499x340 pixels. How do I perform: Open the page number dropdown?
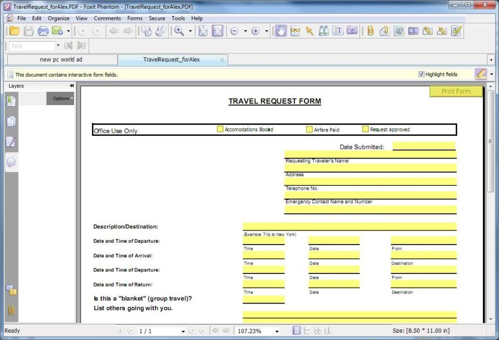[183, 331]
